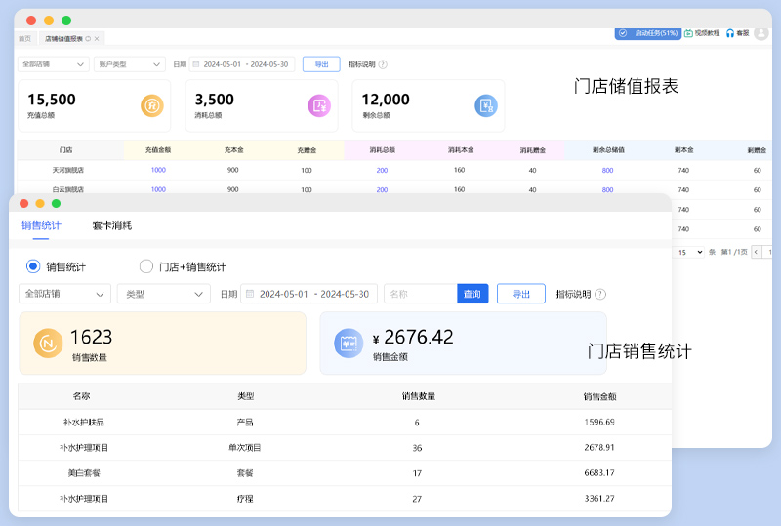
Task: Open 视频教程 video tutorial icon
Action: pyautogui.click(x=688, y=33)
